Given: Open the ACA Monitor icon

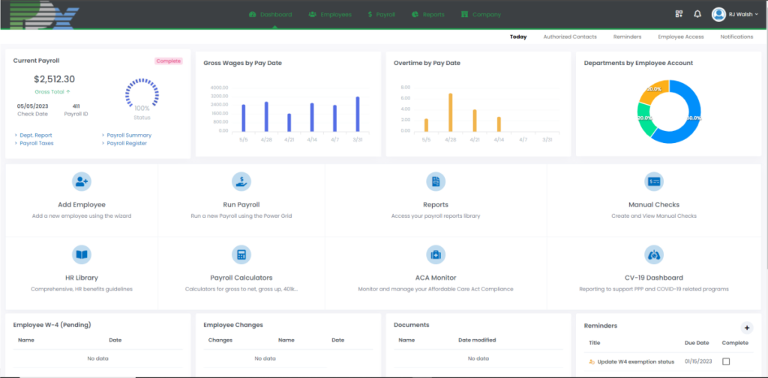Looking at the screenshot, I should pyautogui.click(x=435, y=254).
